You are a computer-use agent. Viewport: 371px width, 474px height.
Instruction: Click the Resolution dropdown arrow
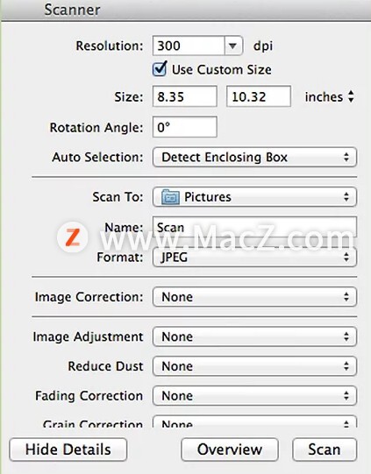coord(233,46)
